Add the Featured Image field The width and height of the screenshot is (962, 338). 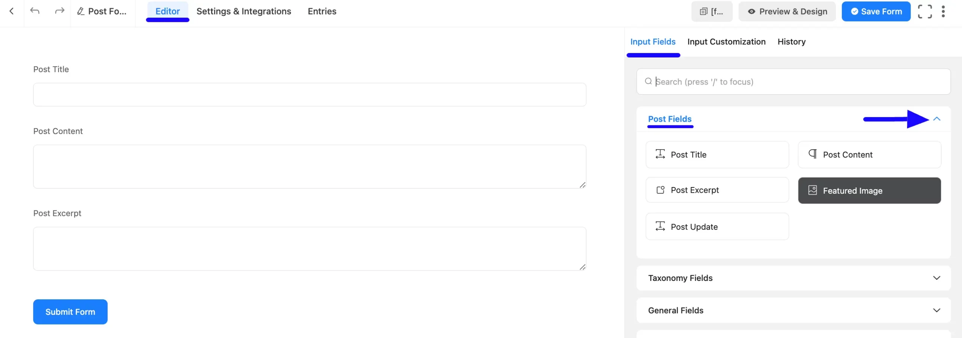[x=869, y=190]
